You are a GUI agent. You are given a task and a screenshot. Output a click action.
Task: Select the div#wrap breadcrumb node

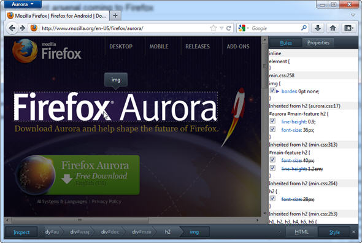coord(80,232)
